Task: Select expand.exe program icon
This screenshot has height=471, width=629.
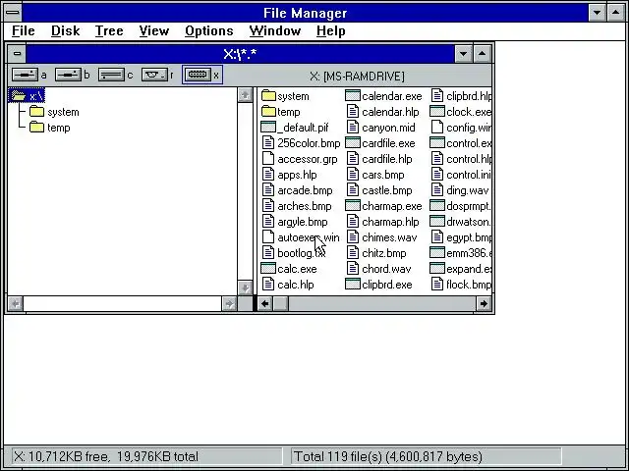Action: point(437,268)
